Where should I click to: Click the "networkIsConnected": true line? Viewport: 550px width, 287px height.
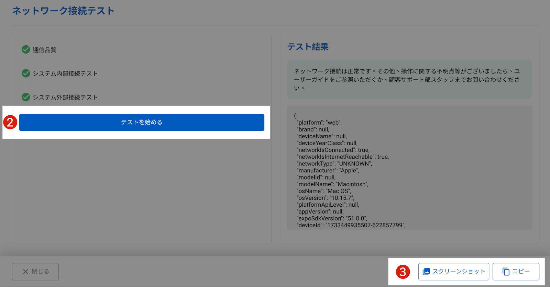(333, 150)
